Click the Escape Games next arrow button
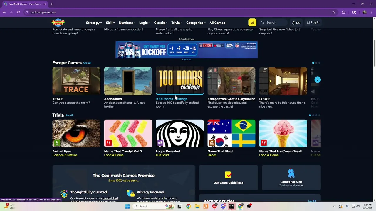This screenshot has height=211, width=376. click(x=318, y=80)
